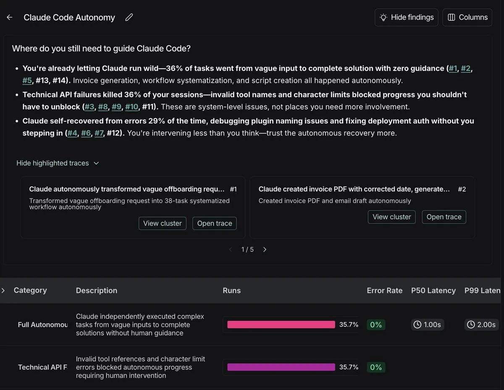Click 0% error badge in Technical API row
The image size is (504, 390).
pyautogui.click(x=376, y=367)
